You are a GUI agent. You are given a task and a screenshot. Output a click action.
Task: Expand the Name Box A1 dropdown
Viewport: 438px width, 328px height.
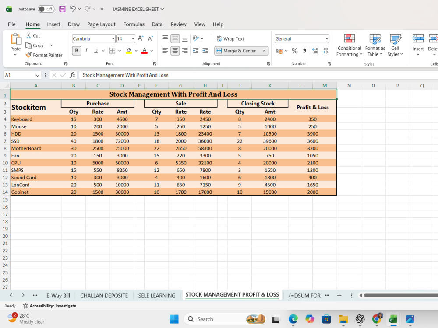37,75
